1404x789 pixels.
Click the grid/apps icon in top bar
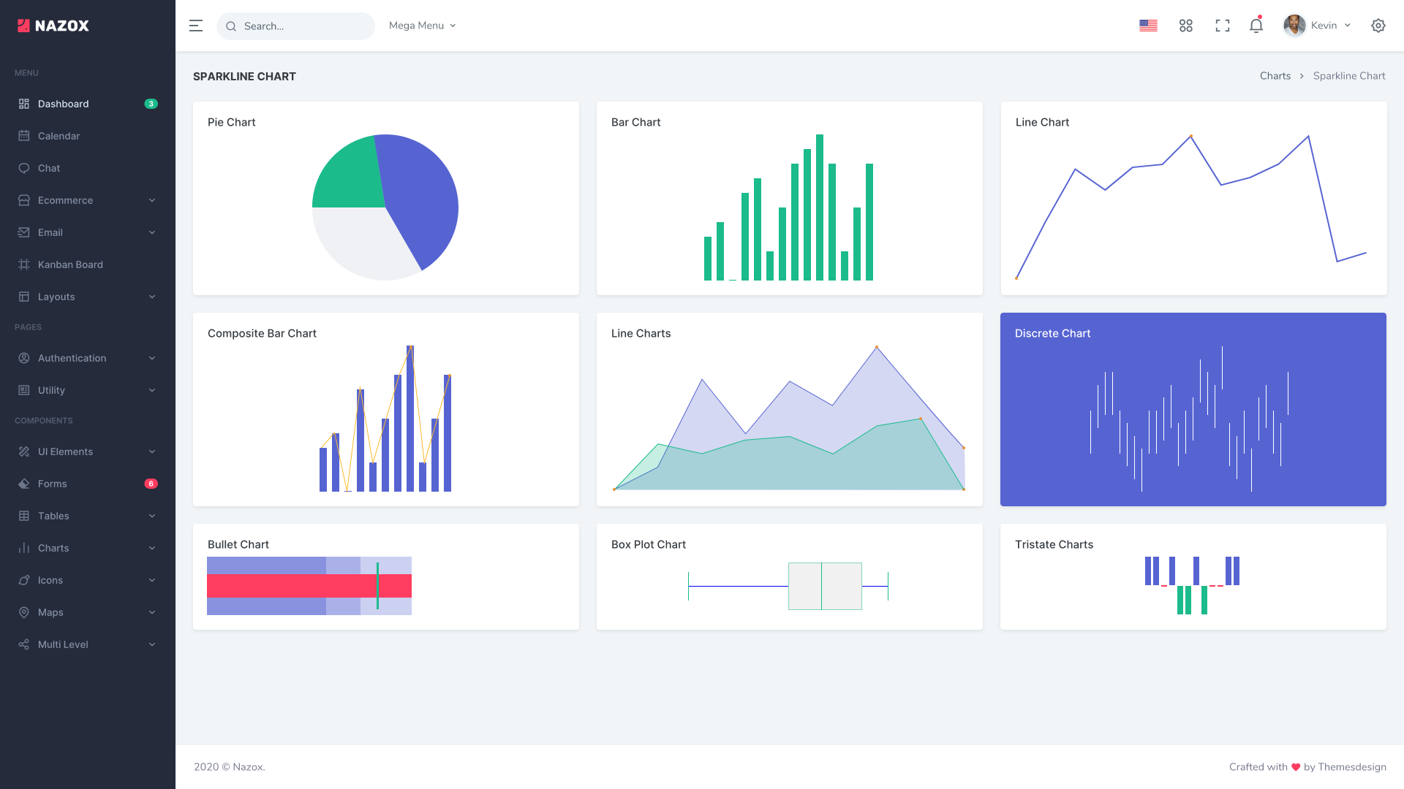[x=1185, y=26]
